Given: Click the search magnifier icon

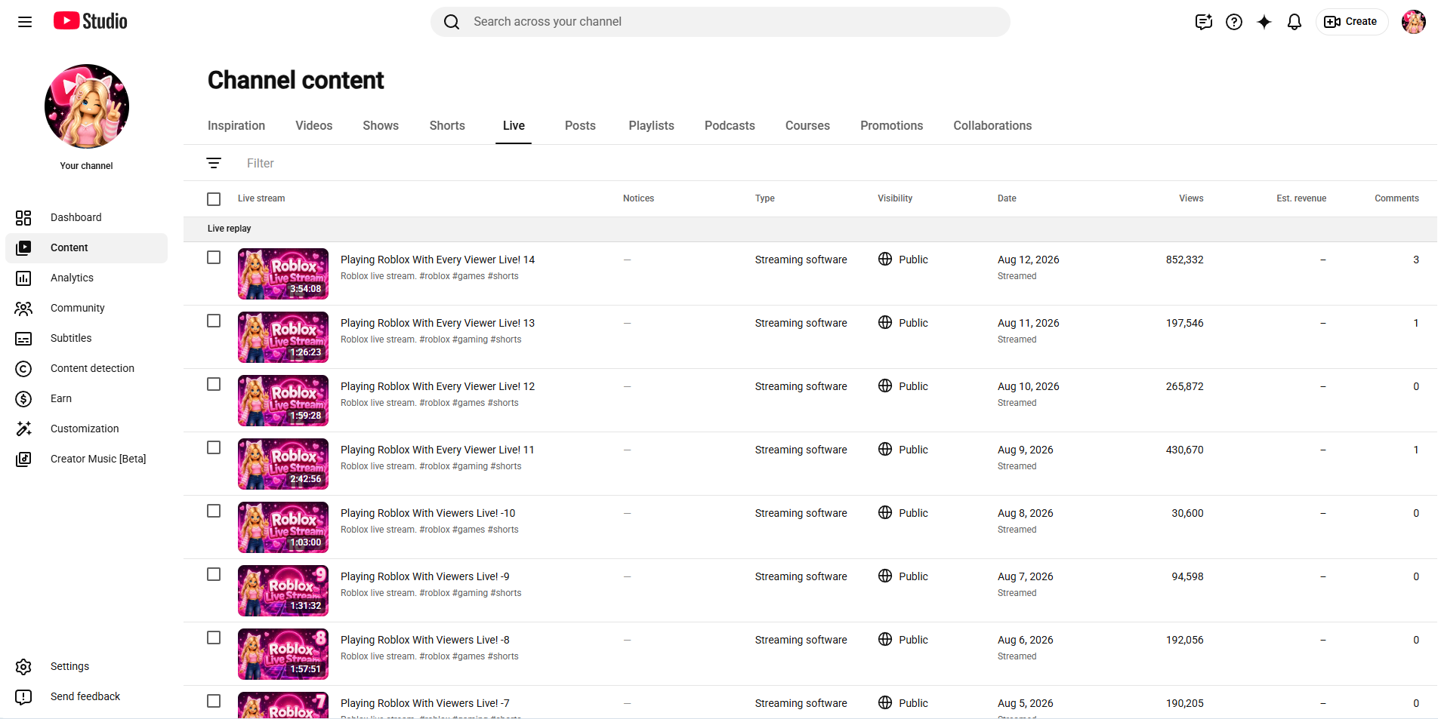Looking at the screenshot, I should [x=452, y=22].
